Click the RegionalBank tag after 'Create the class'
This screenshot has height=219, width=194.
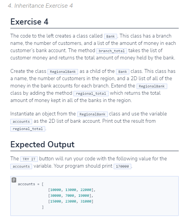tap(63, 71)
